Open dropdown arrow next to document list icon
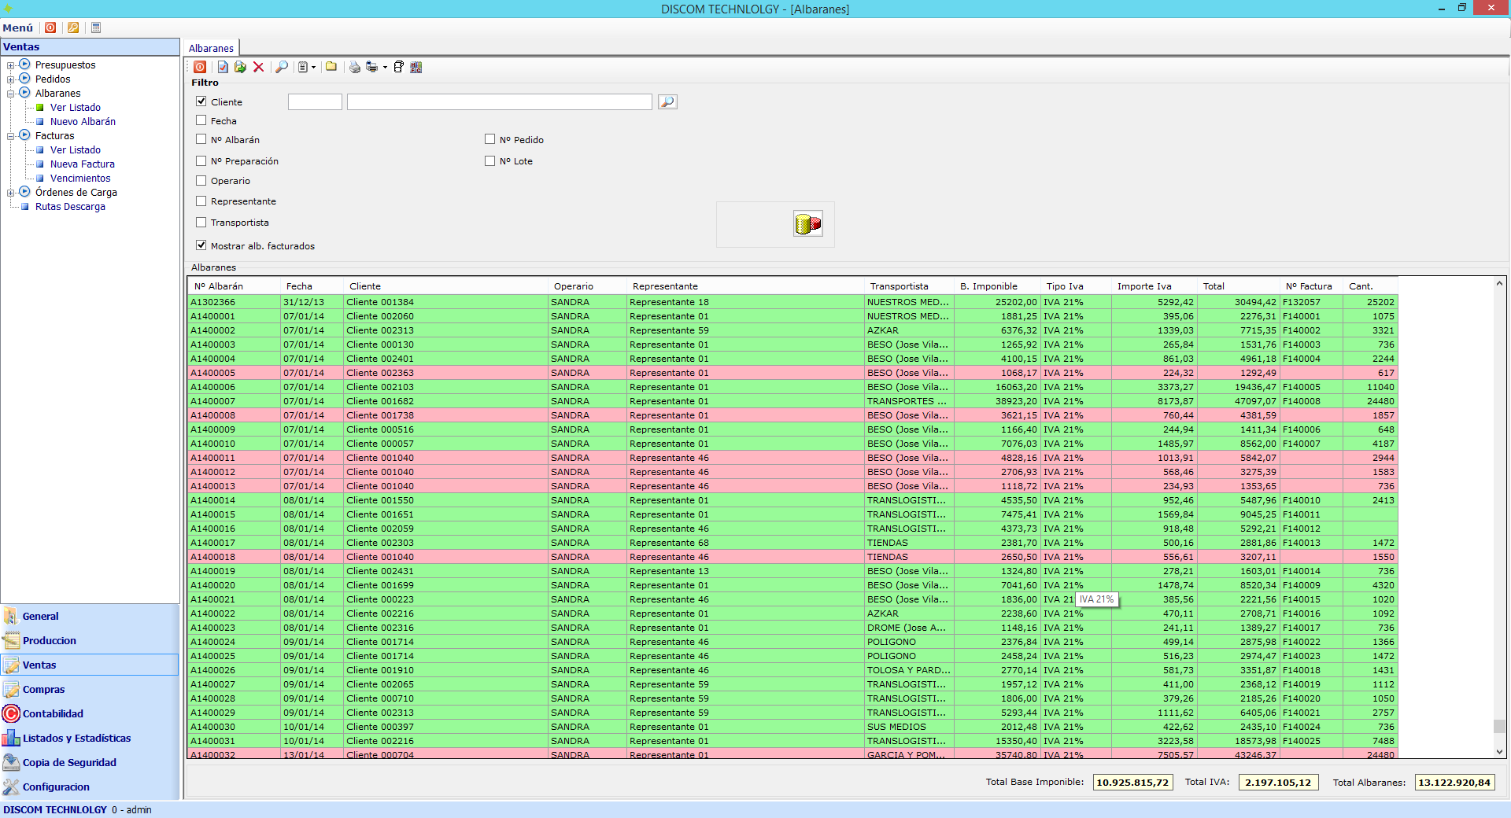Image resolution: width=1511 pixels, height=818 pixels. pyautogui.click(x=313, y=68)
